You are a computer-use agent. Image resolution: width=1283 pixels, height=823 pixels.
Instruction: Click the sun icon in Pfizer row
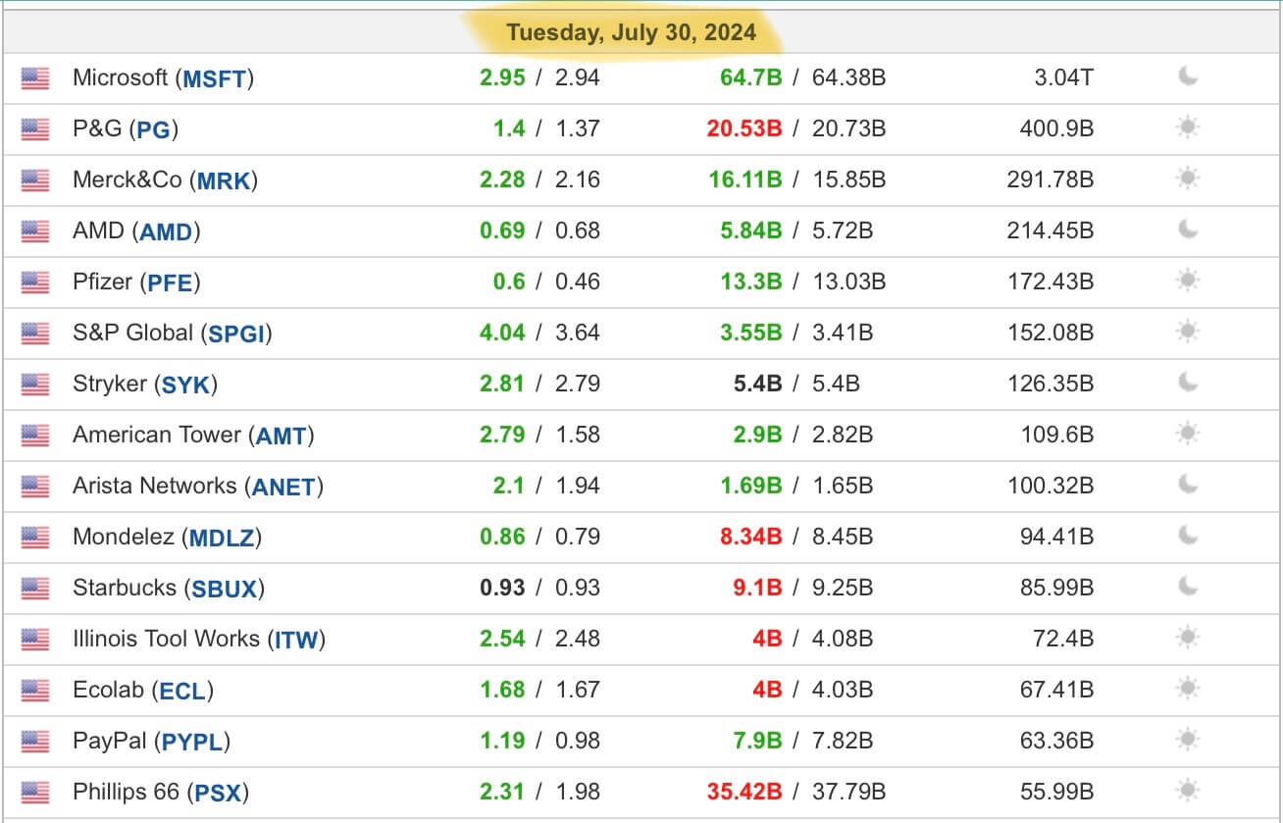tap(1188, 281)
